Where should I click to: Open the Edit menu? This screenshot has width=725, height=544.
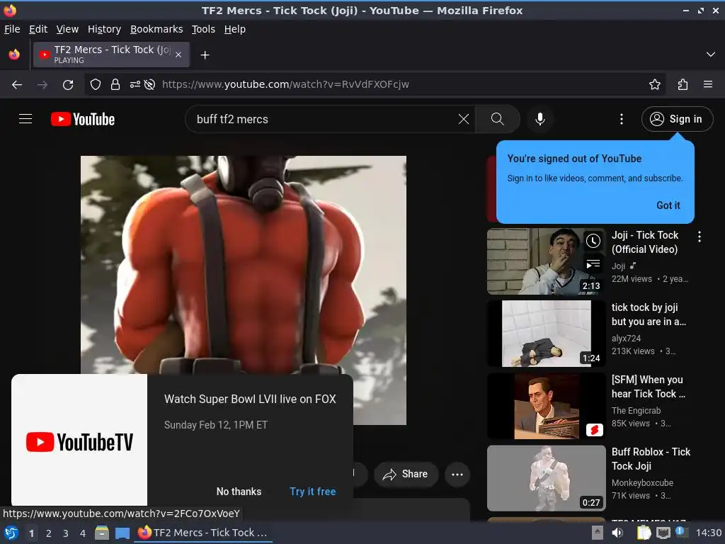point(38,29)
